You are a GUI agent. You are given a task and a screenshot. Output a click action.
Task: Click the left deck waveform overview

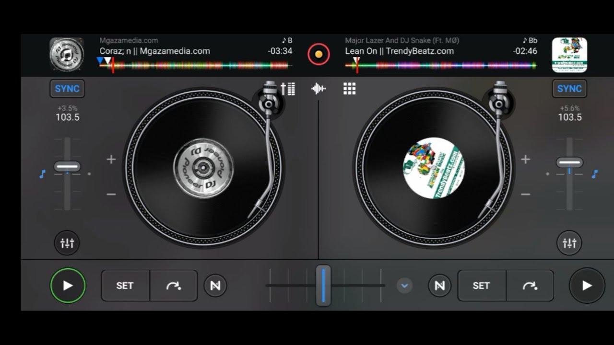point(194,66)
